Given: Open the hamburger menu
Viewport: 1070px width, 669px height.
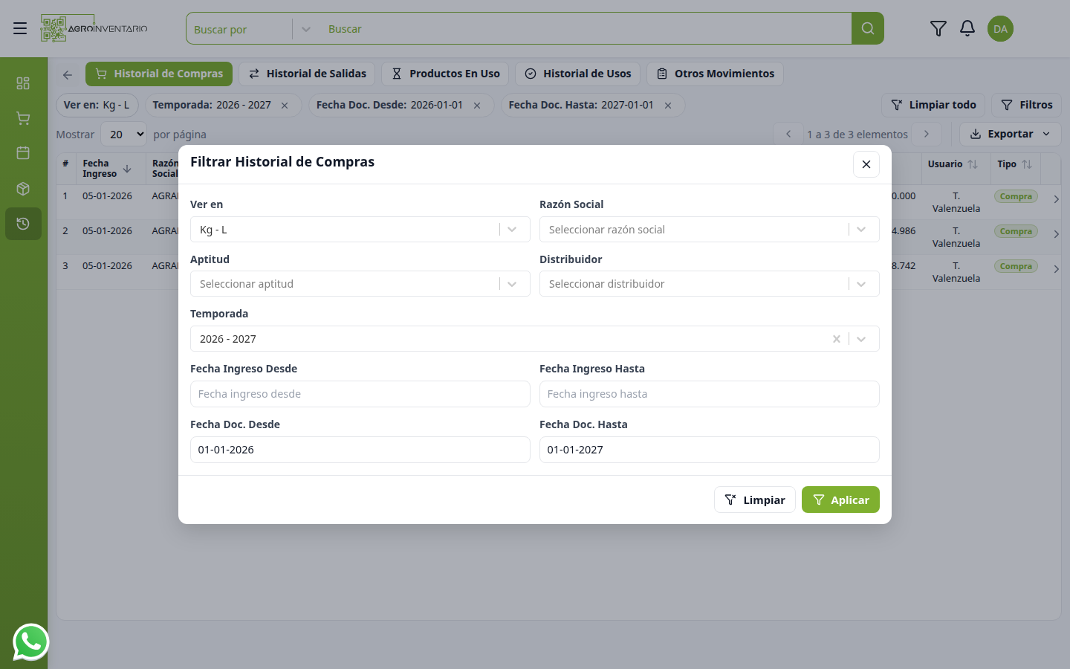Looking at the screenshot, I should 20,28.
